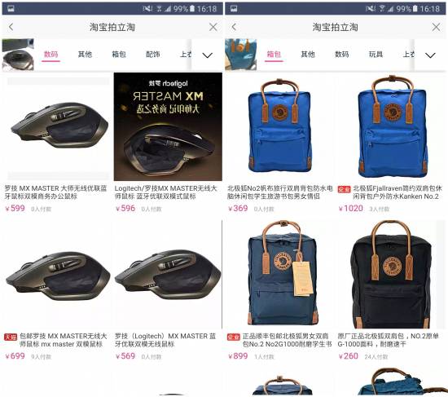
Task: Tap 企业 badge on ¥899 backpack listing
Action: 234,337
